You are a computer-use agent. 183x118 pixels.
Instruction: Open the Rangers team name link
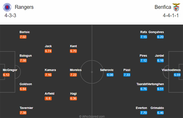(24, 7)
